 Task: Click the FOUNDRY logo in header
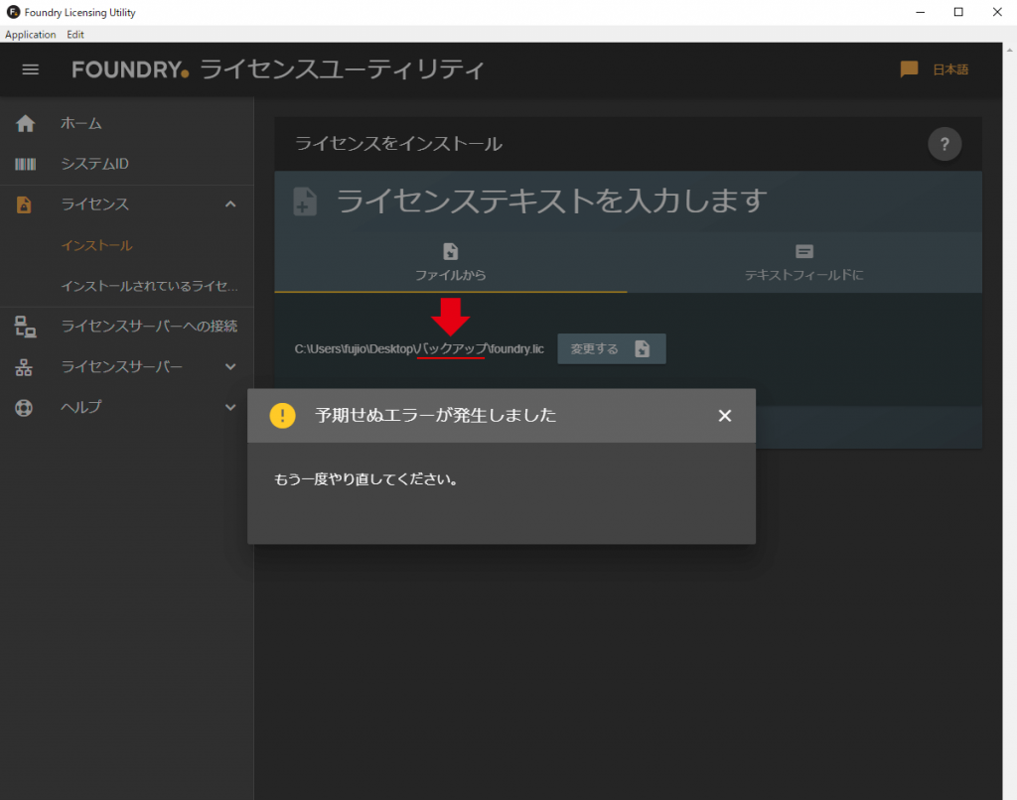[x=130, y=69]
